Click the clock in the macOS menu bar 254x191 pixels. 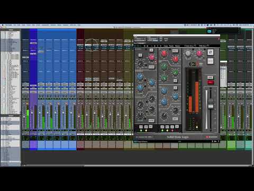244,25
